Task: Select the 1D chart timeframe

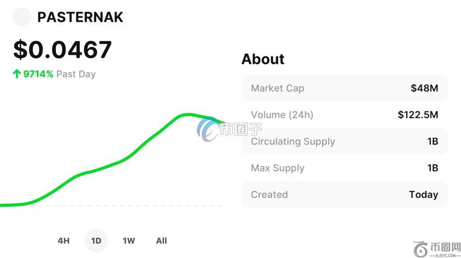Action: (x=96, y=240)
